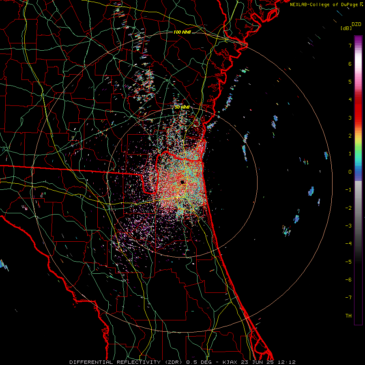This screenshot has width=365, height=365.
Task: Click the 6 value on color scale
Action: [350, 64]
